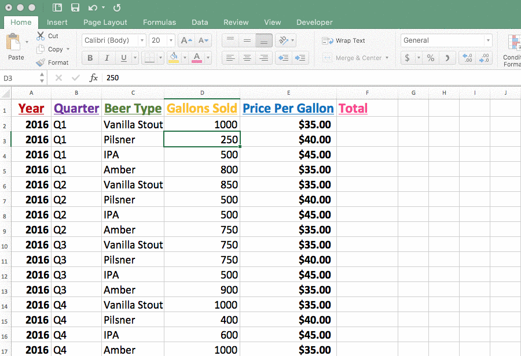
Task: Apply the yellow fill color swatch
Action: tap(173, 58)
